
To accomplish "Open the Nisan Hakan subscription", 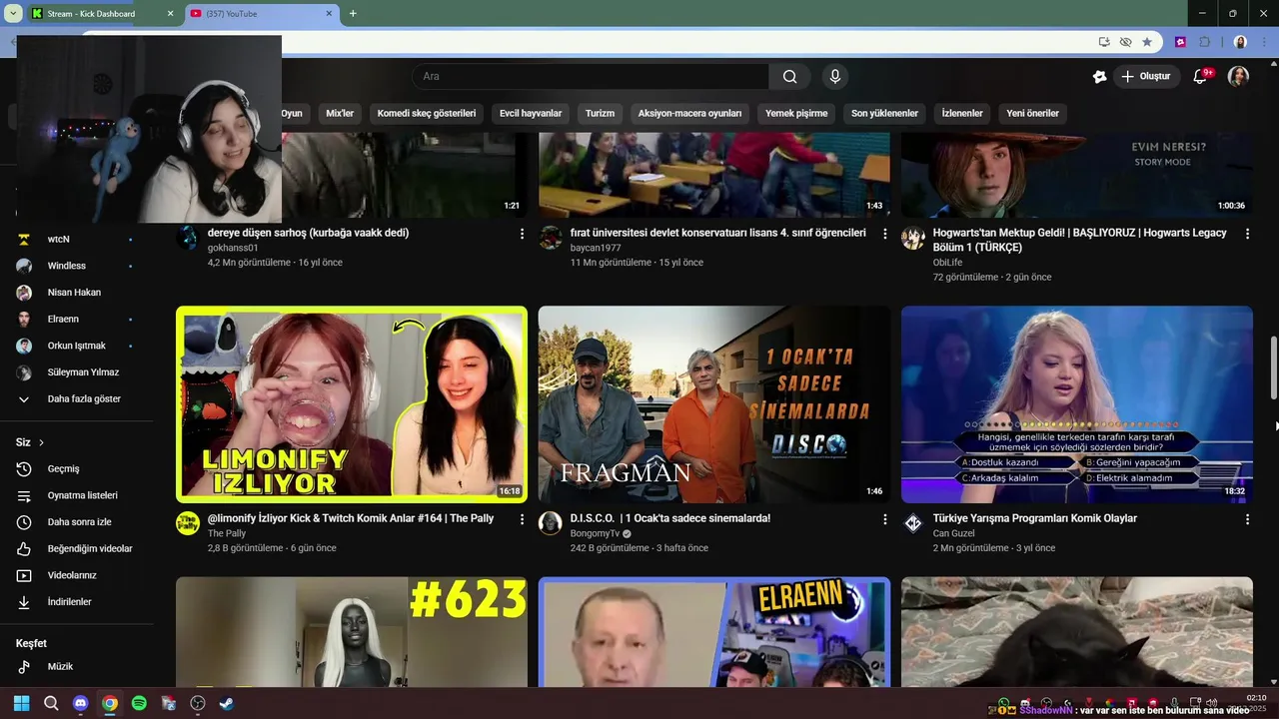I will pos(76,293).
